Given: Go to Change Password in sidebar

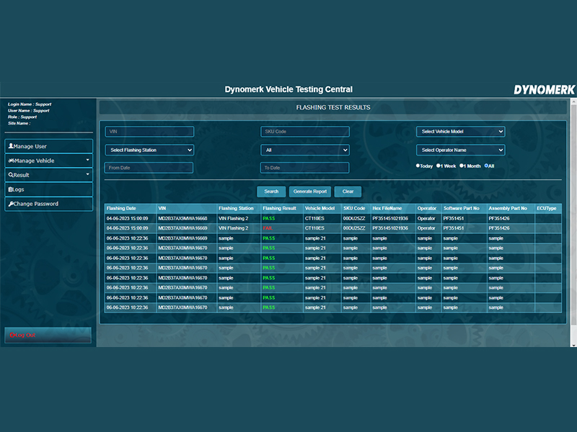Looking at the screenshot, I should (x=49, y=204).
